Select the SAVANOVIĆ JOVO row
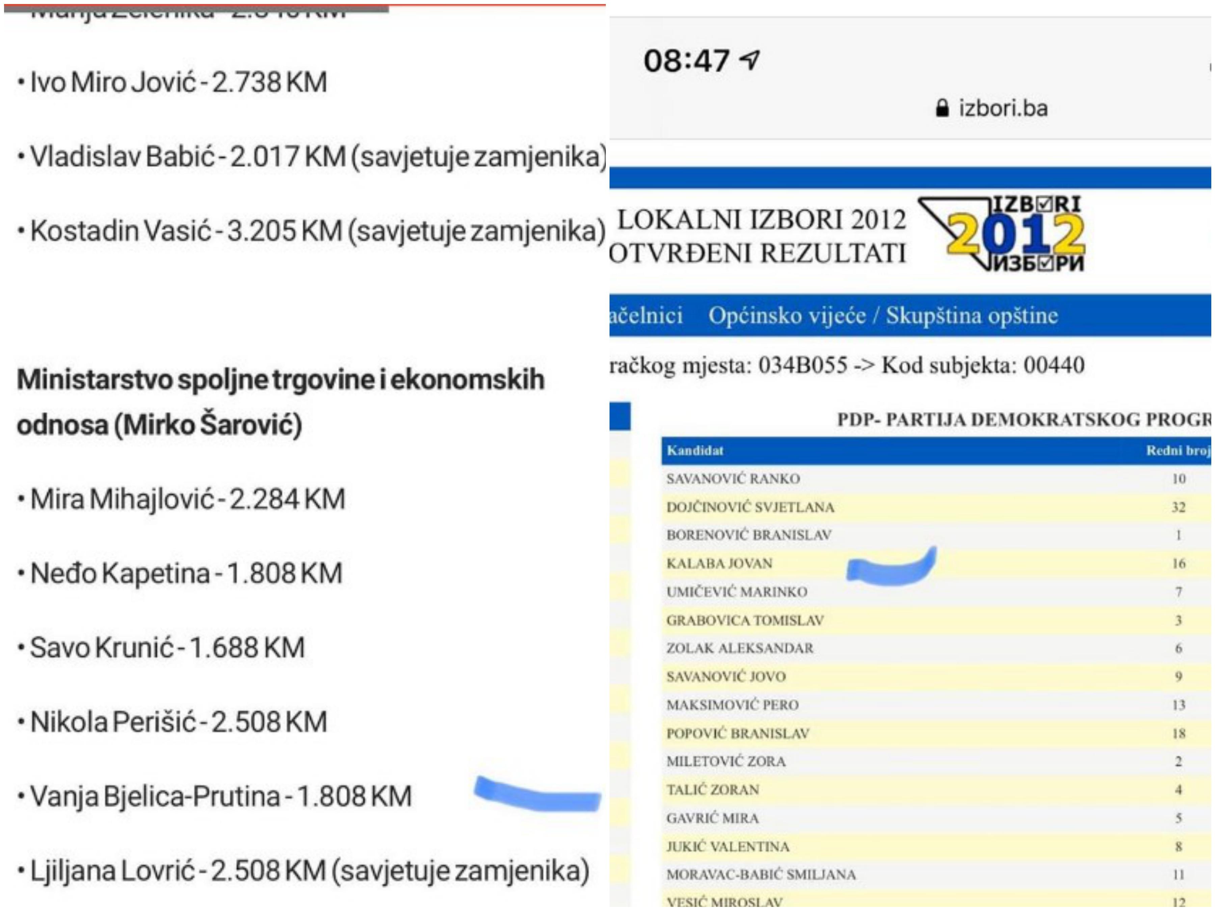The image size is (1215, 911). (937, 677)
